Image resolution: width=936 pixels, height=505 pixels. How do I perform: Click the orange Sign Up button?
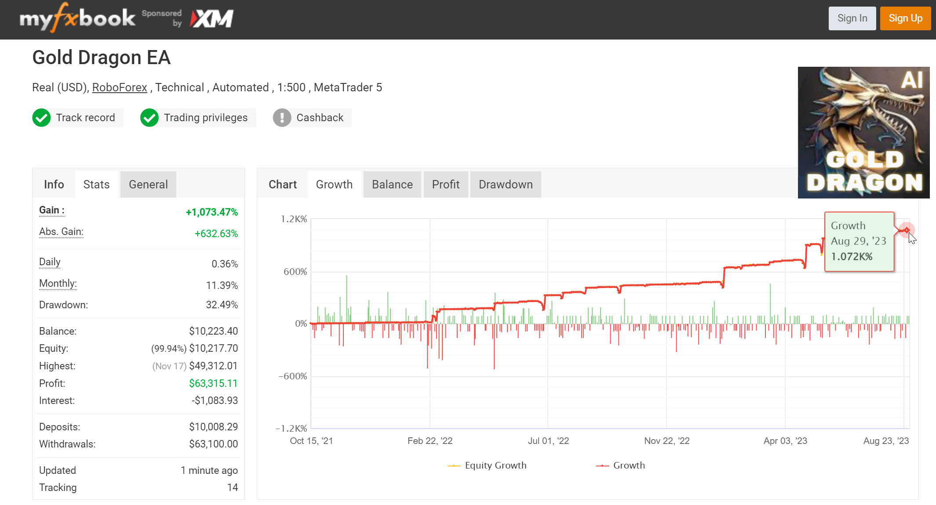coord(905,18)
